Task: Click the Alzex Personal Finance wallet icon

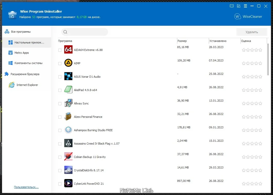Action: click(68, 116)
